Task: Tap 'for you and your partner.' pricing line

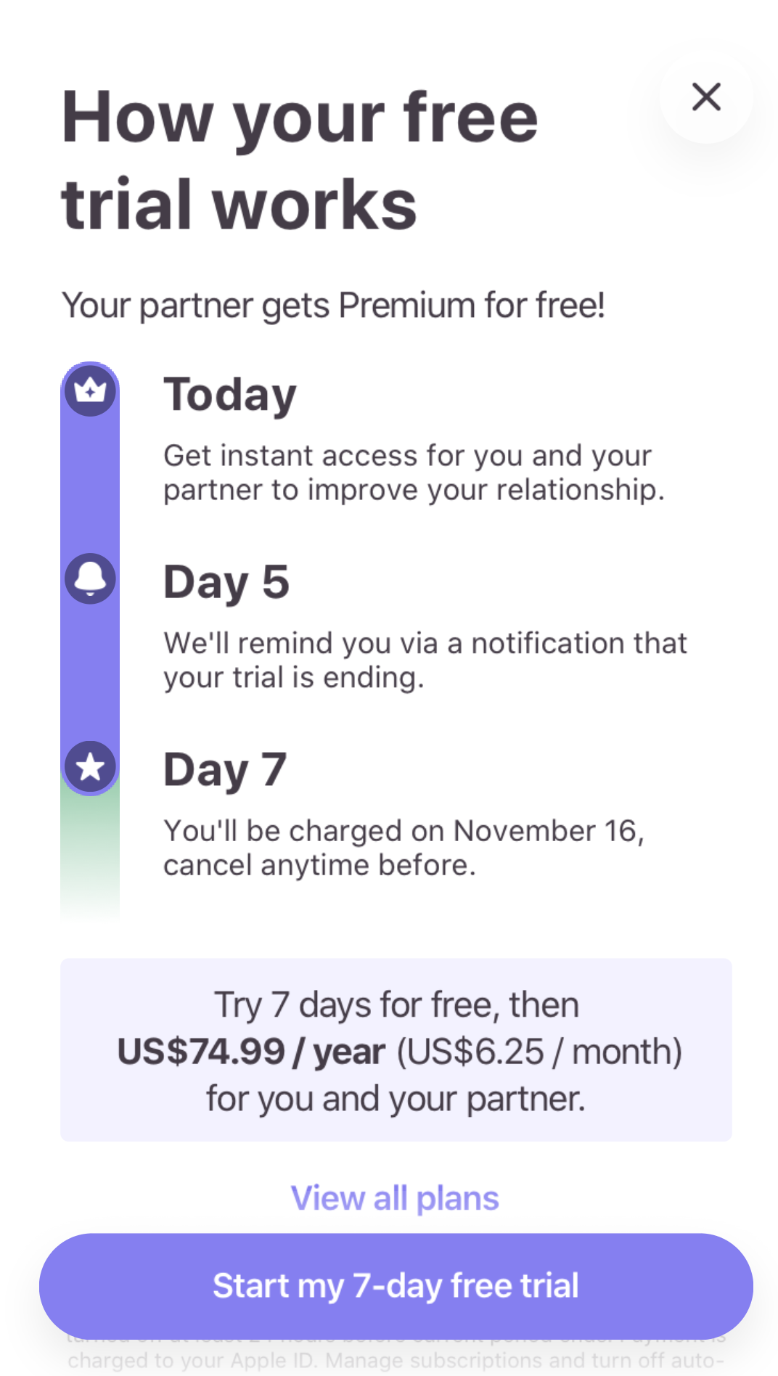Action: (x=396, y=1099)
